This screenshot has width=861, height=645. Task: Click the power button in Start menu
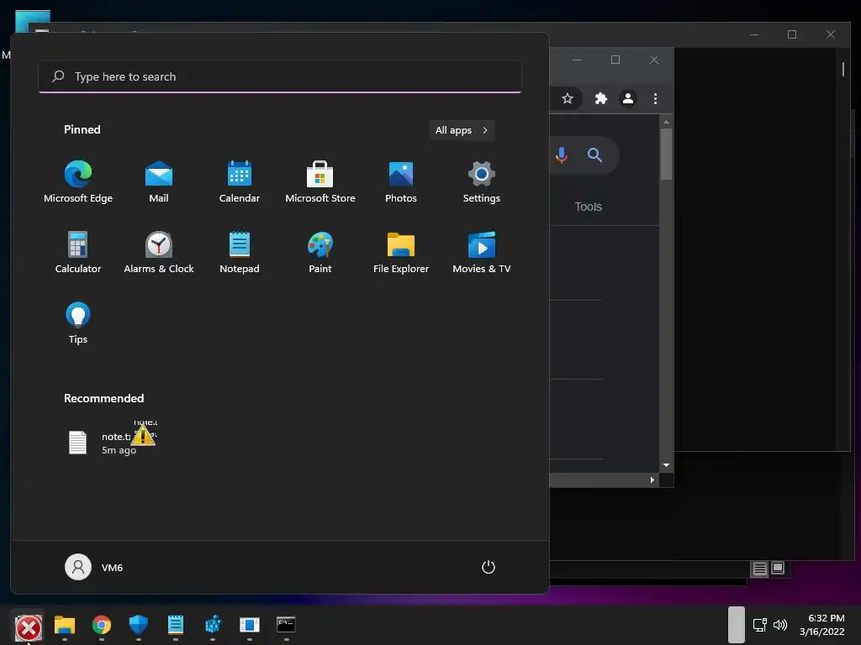pyautogui.click(x=489, y=567)
